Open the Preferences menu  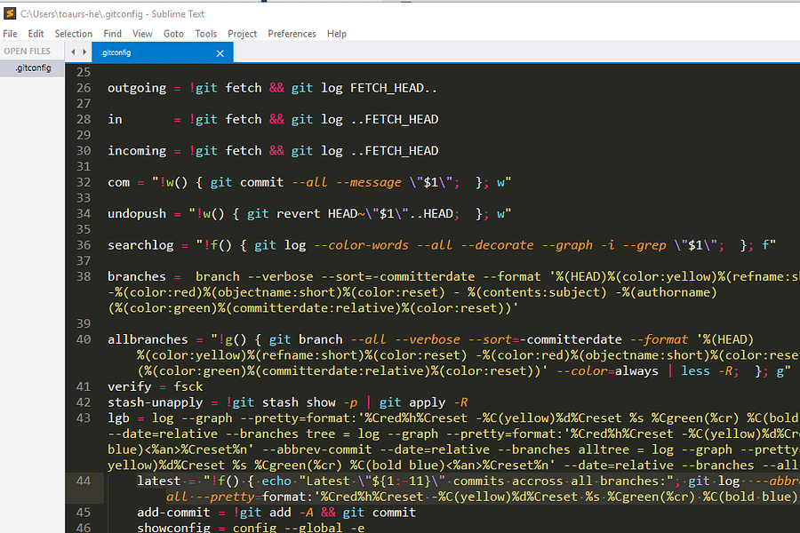click(x=292, y=33)
